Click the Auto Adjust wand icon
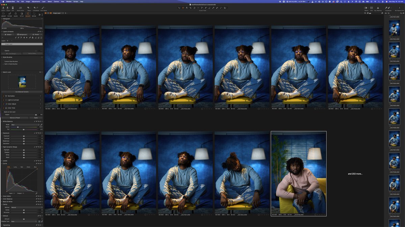Screen dimensions: 405x227 (x=43, y=8)
